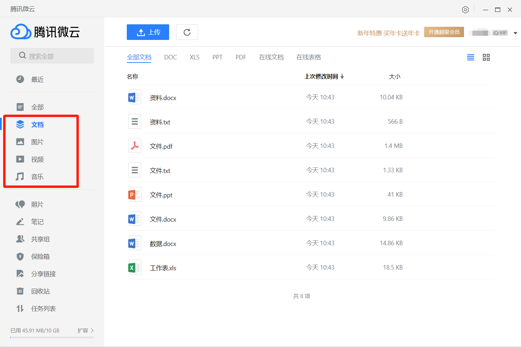
Task: Click size value 1.4 MB
Action: click(x=394, y=146)
